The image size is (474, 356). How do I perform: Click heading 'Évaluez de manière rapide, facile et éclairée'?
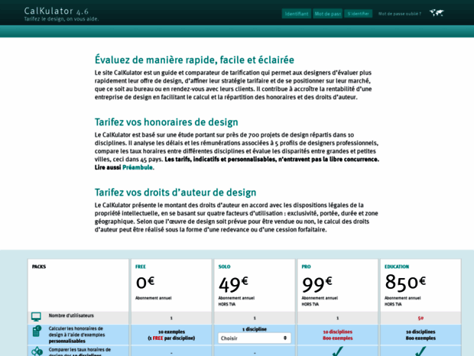click(194, 60)
